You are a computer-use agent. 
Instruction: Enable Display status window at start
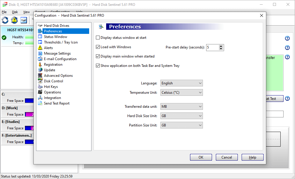[x=98, y=37]
